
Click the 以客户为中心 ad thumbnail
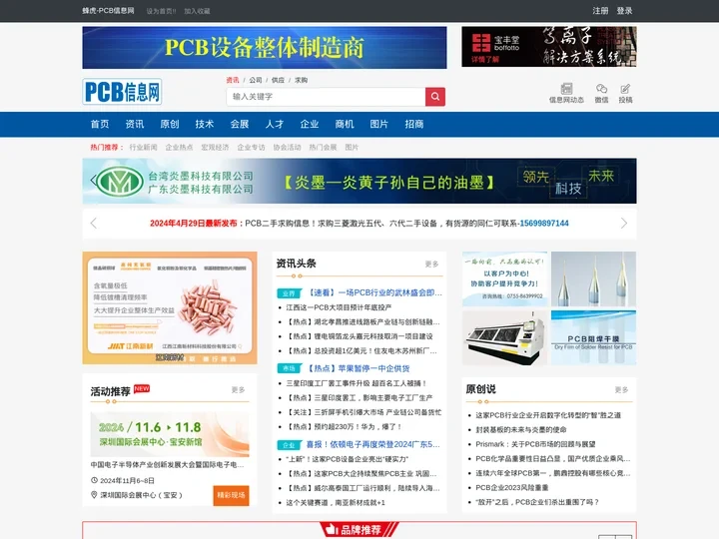click(504, 278)
